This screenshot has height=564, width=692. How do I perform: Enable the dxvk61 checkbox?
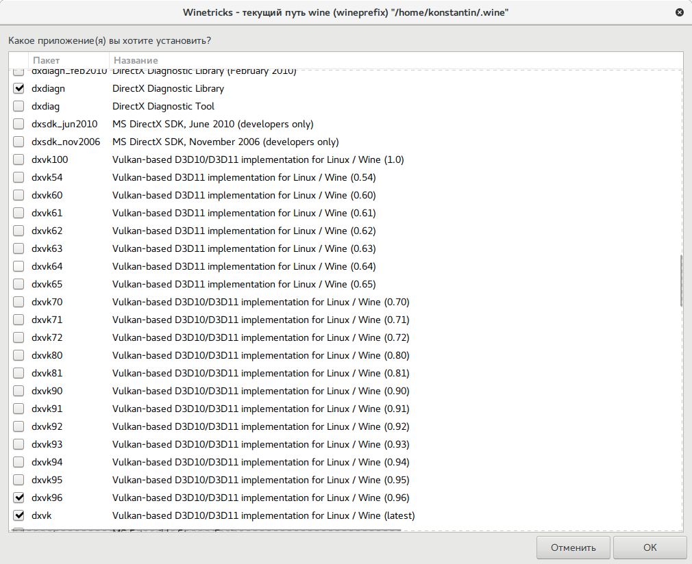(18, 213)
